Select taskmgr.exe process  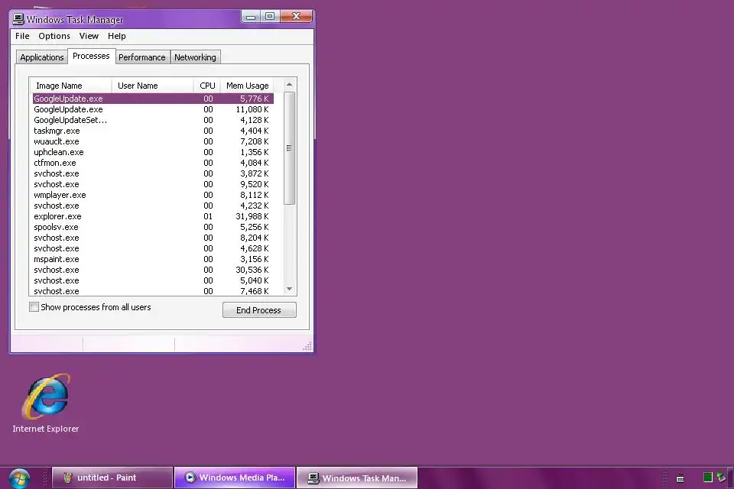153,131
